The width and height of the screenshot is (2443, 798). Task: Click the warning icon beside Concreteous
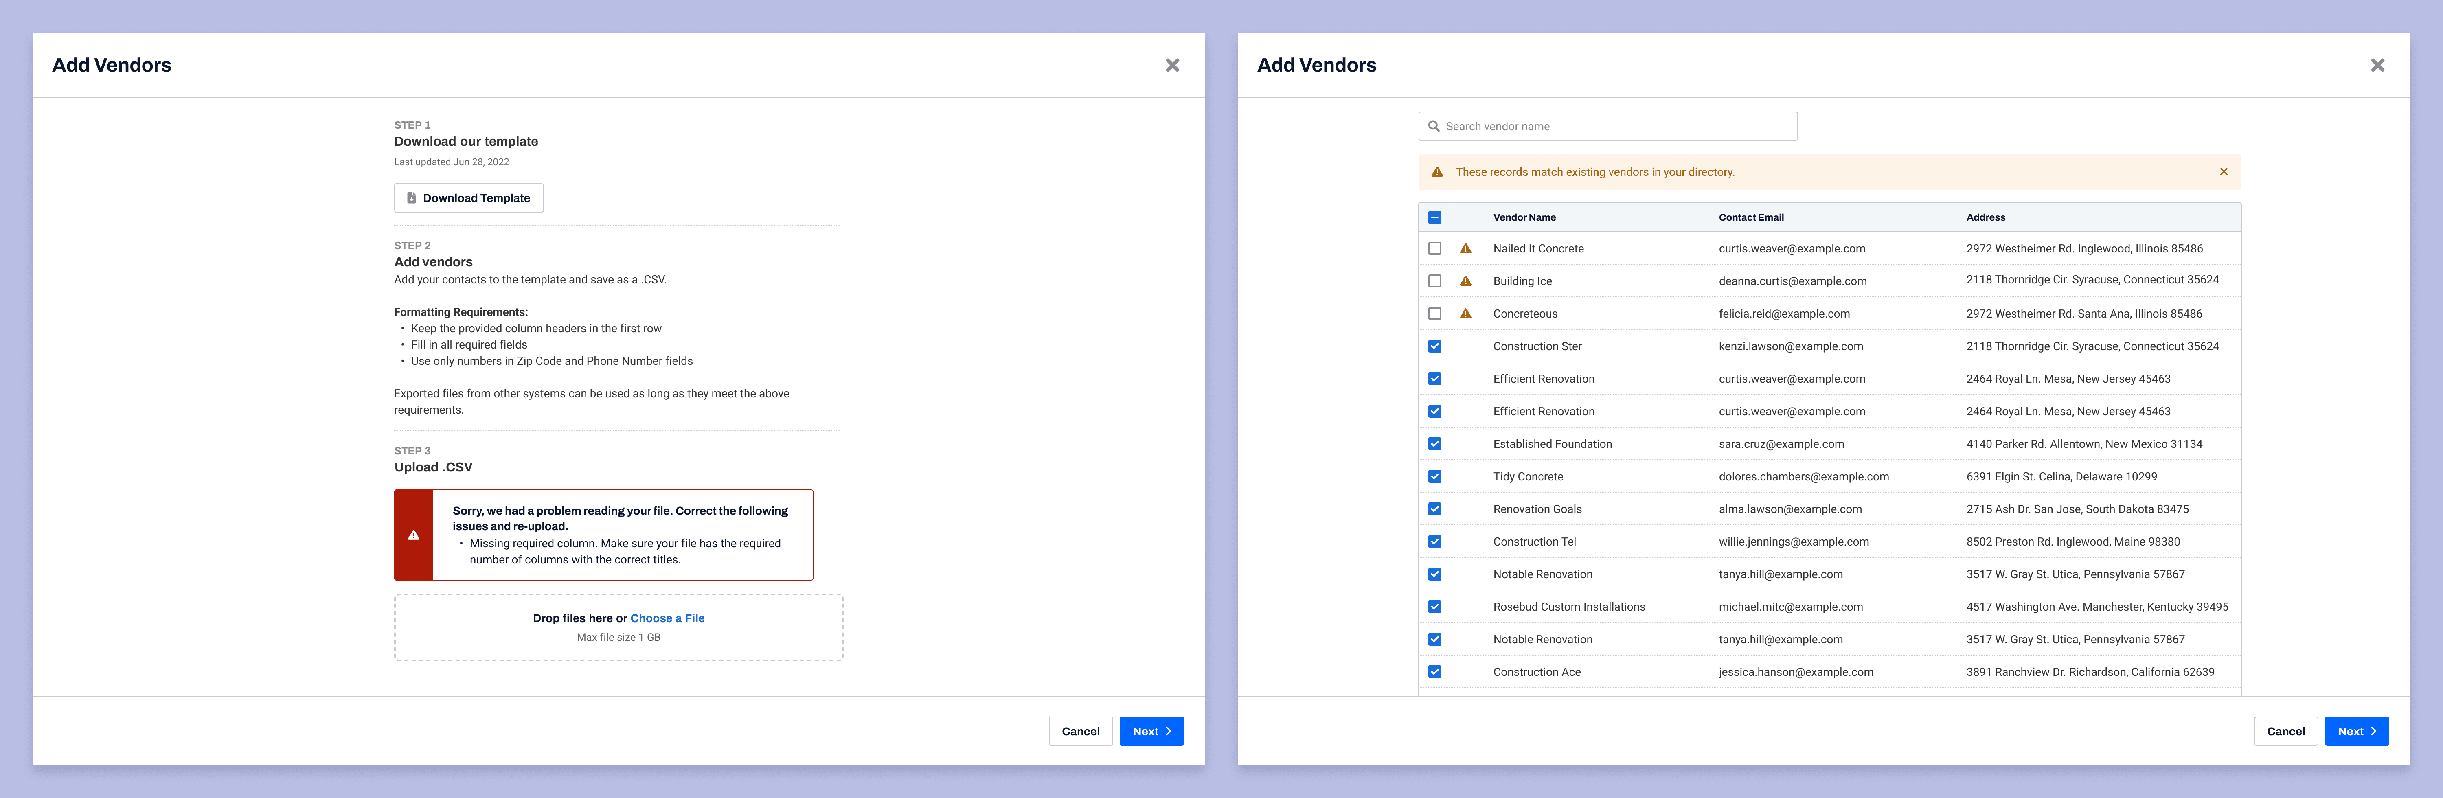click(x=1465, y=313)
